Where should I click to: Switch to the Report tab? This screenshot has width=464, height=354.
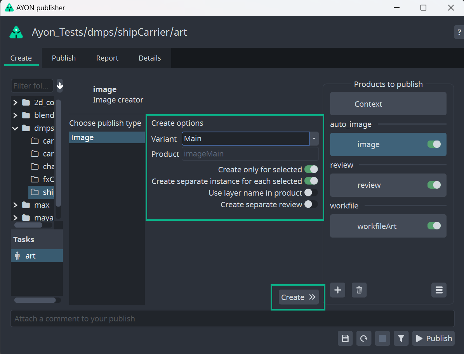tap(107, 58)
